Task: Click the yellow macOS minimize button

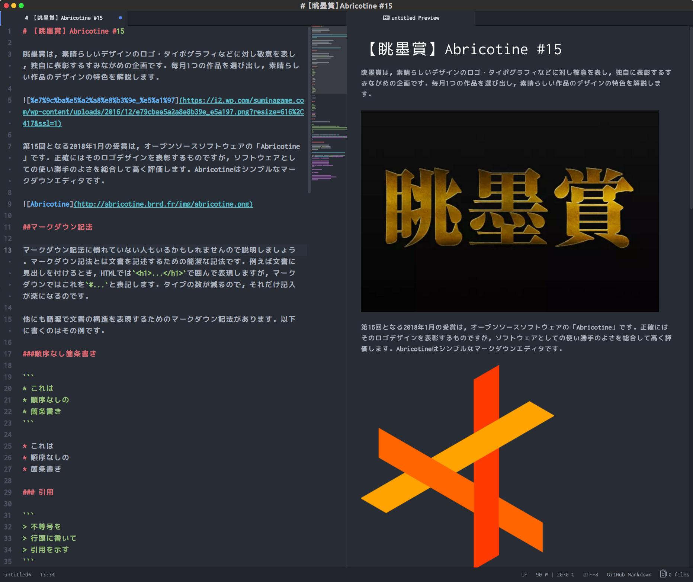Action: 14,6
